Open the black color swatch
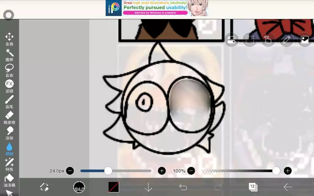The height and width of the screenshot is (196, 314). tap(114, 187)
